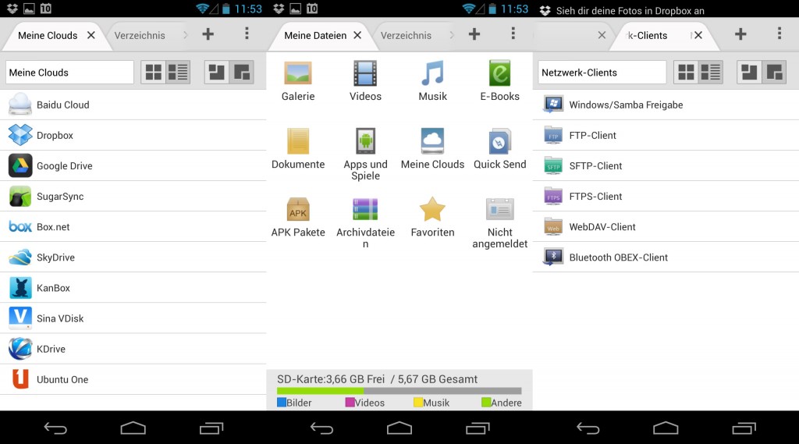Tap Android back button on left screen
The width and height of the screenshot is (799, 444).
55,428
